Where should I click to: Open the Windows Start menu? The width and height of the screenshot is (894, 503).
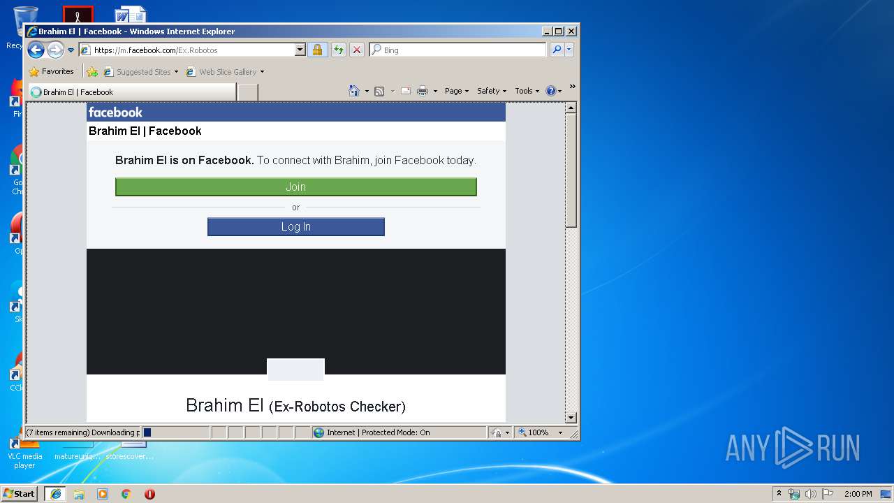click(x=20, y=493)
